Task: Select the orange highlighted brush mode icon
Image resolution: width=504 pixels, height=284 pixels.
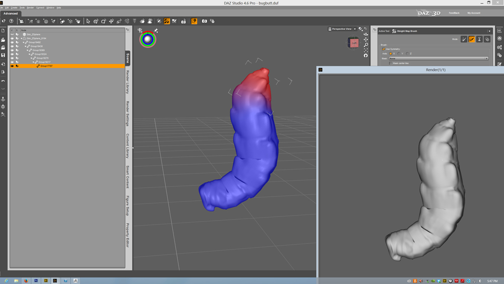Action: 472,39
